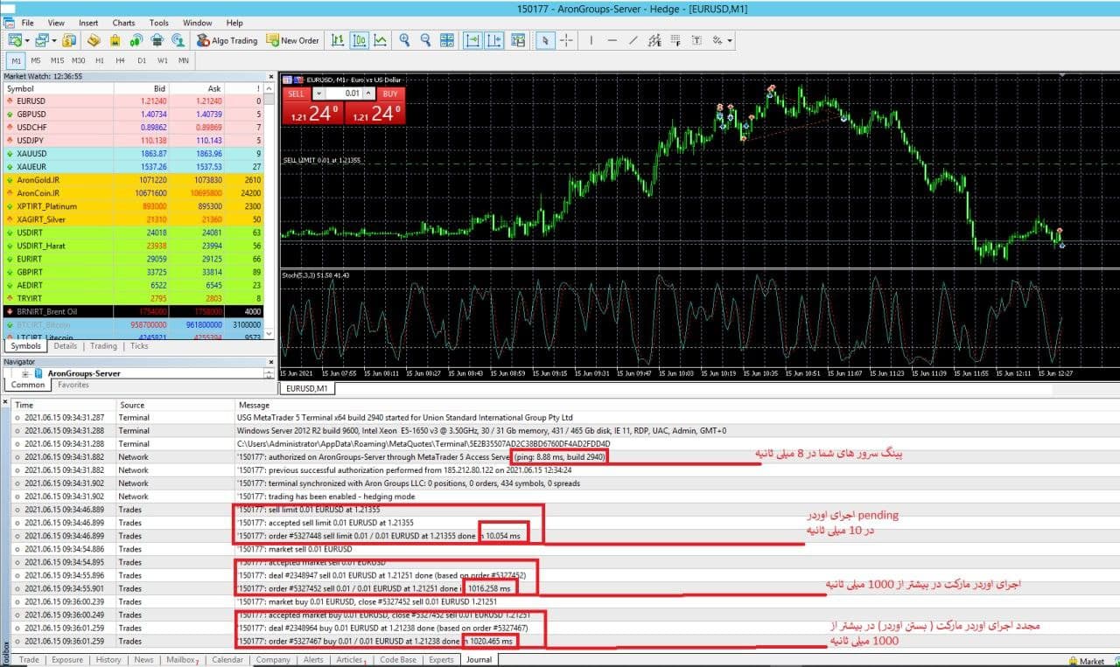The width and height of the screenshot is (1120, 667).
Task: Click the Market button in status bar
Action: 1086,661
